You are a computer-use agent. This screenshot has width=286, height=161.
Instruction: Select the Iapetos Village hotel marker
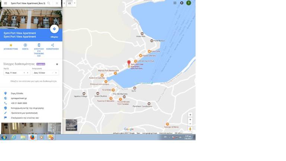point(84,94)
